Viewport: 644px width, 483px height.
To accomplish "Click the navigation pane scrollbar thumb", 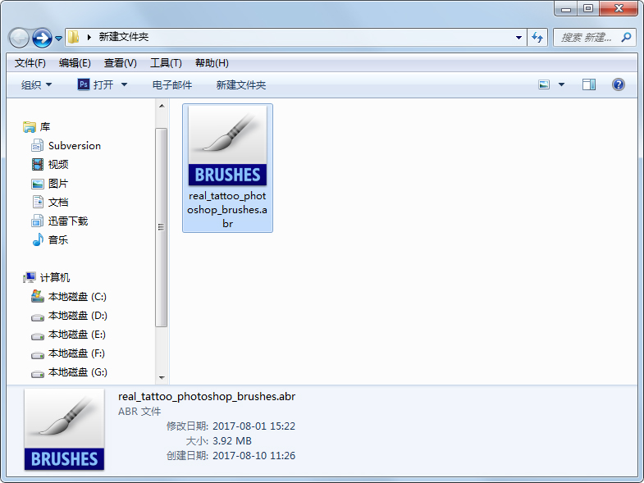I will pos(162,227).
